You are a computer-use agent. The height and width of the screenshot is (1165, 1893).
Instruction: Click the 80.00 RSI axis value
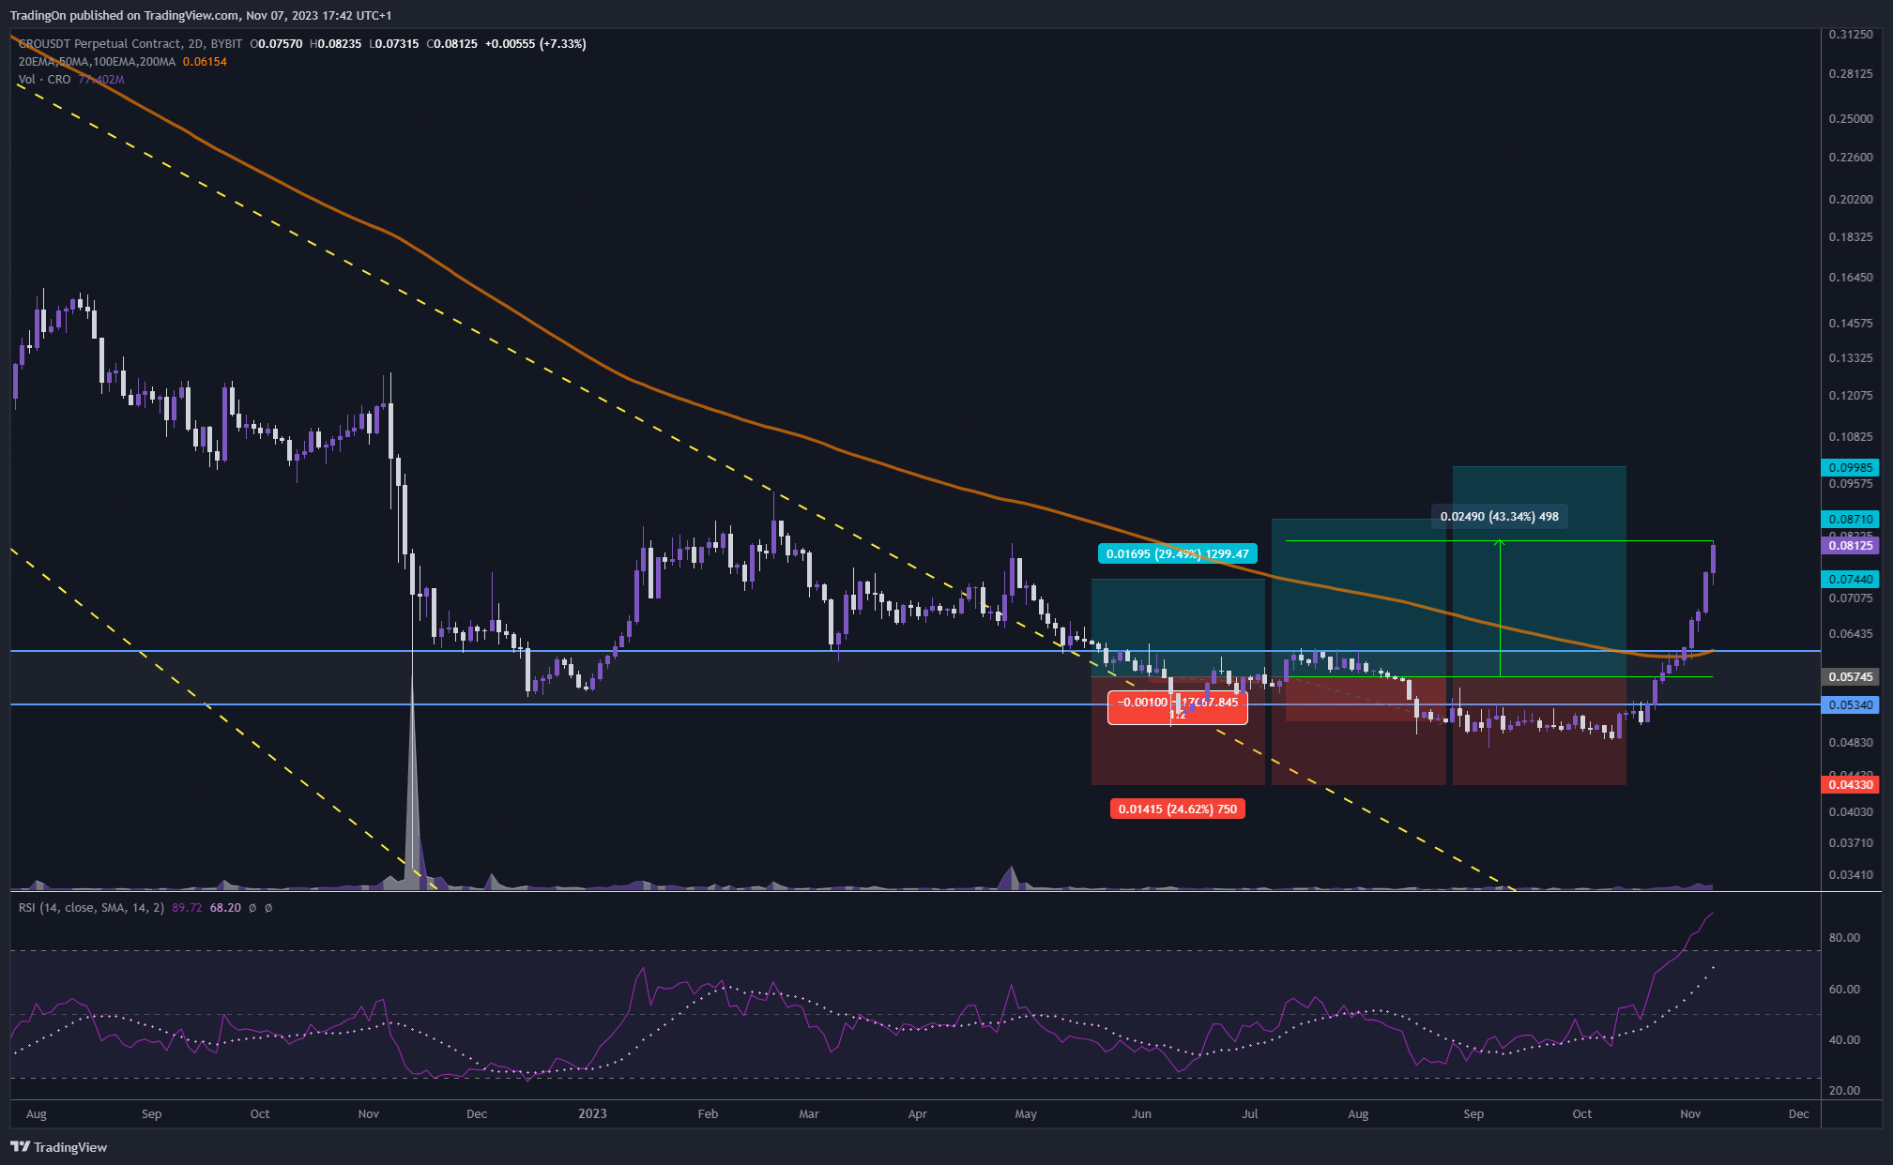click(1844, 937)
